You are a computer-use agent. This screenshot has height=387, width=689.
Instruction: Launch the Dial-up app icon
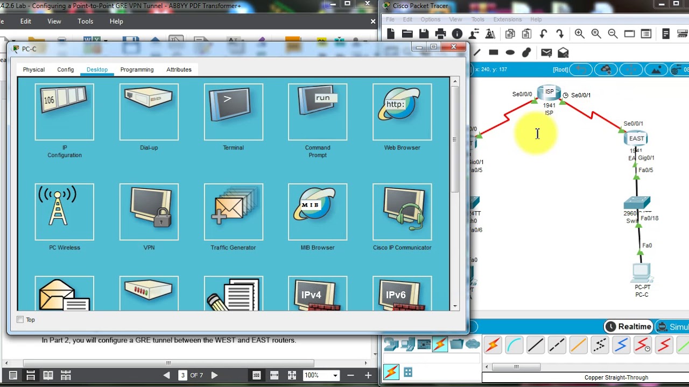(149, 112)
